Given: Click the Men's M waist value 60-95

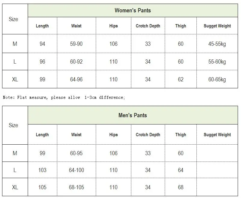Looking at the screenshot, I should (77, 153).
